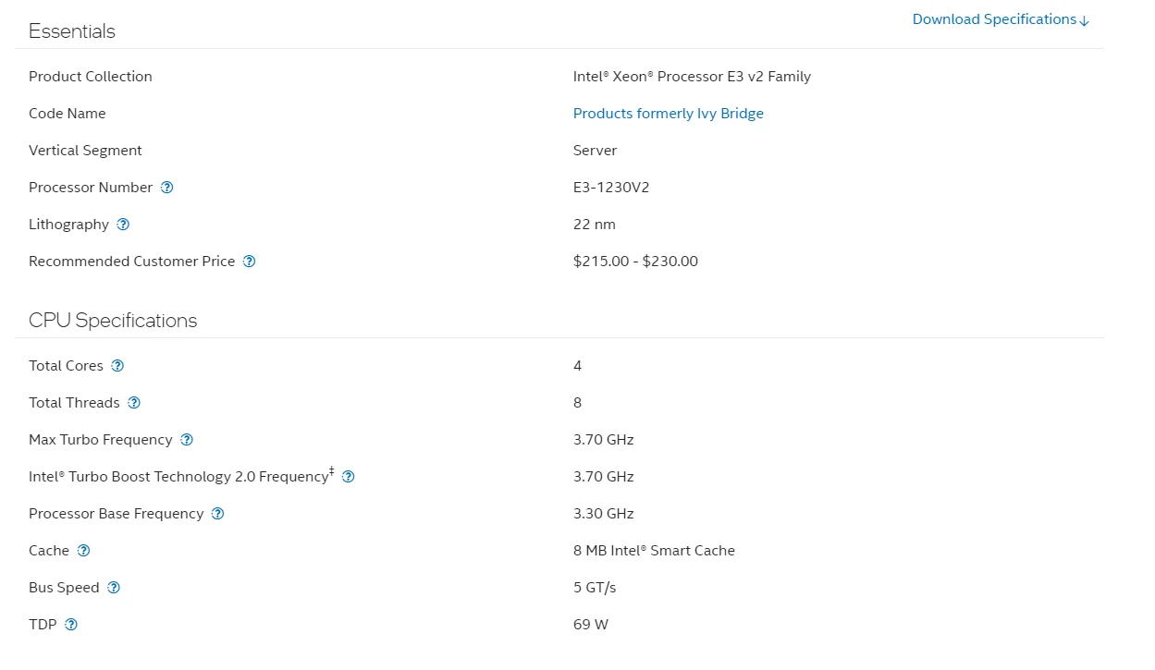Click the Cache help icon

click(x=84, y=551)
